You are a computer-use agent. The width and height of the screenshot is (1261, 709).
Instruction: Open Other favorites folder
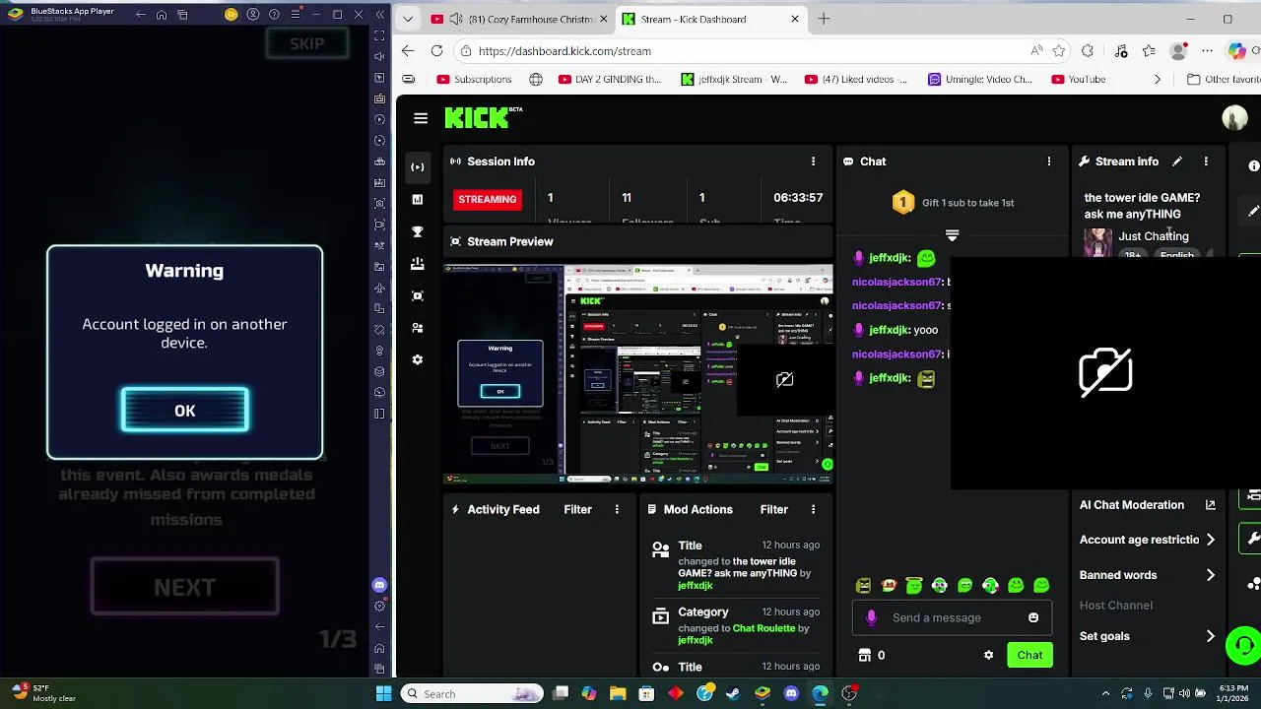tap(1224, 80)
